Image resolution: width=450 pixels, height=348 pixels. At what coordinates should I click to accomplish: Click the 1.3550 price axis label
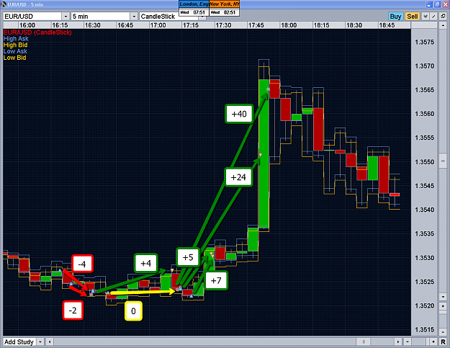[x=425, y=162]
